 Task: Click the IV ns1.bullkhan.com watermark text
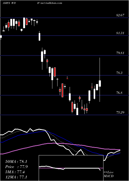(50, 3)
